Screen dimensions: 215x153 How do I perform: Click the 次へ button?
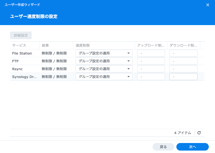point(192,147)
